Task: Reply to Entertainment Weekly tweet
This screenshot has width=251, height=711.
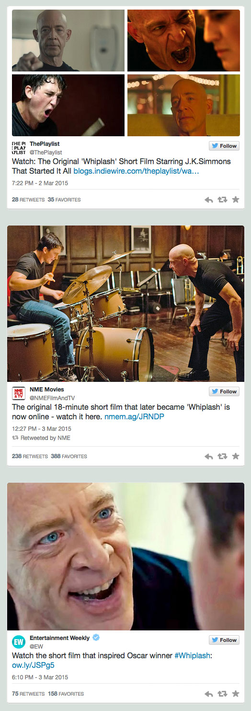Action: (x=209, y=694)
